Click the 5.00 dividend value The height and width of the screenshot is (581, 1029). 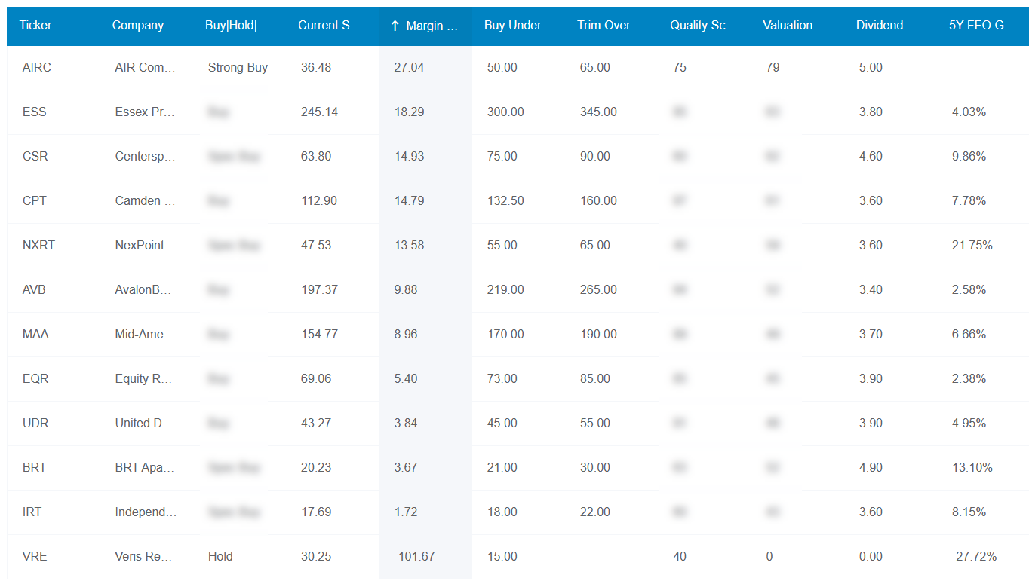click(871, 68)
